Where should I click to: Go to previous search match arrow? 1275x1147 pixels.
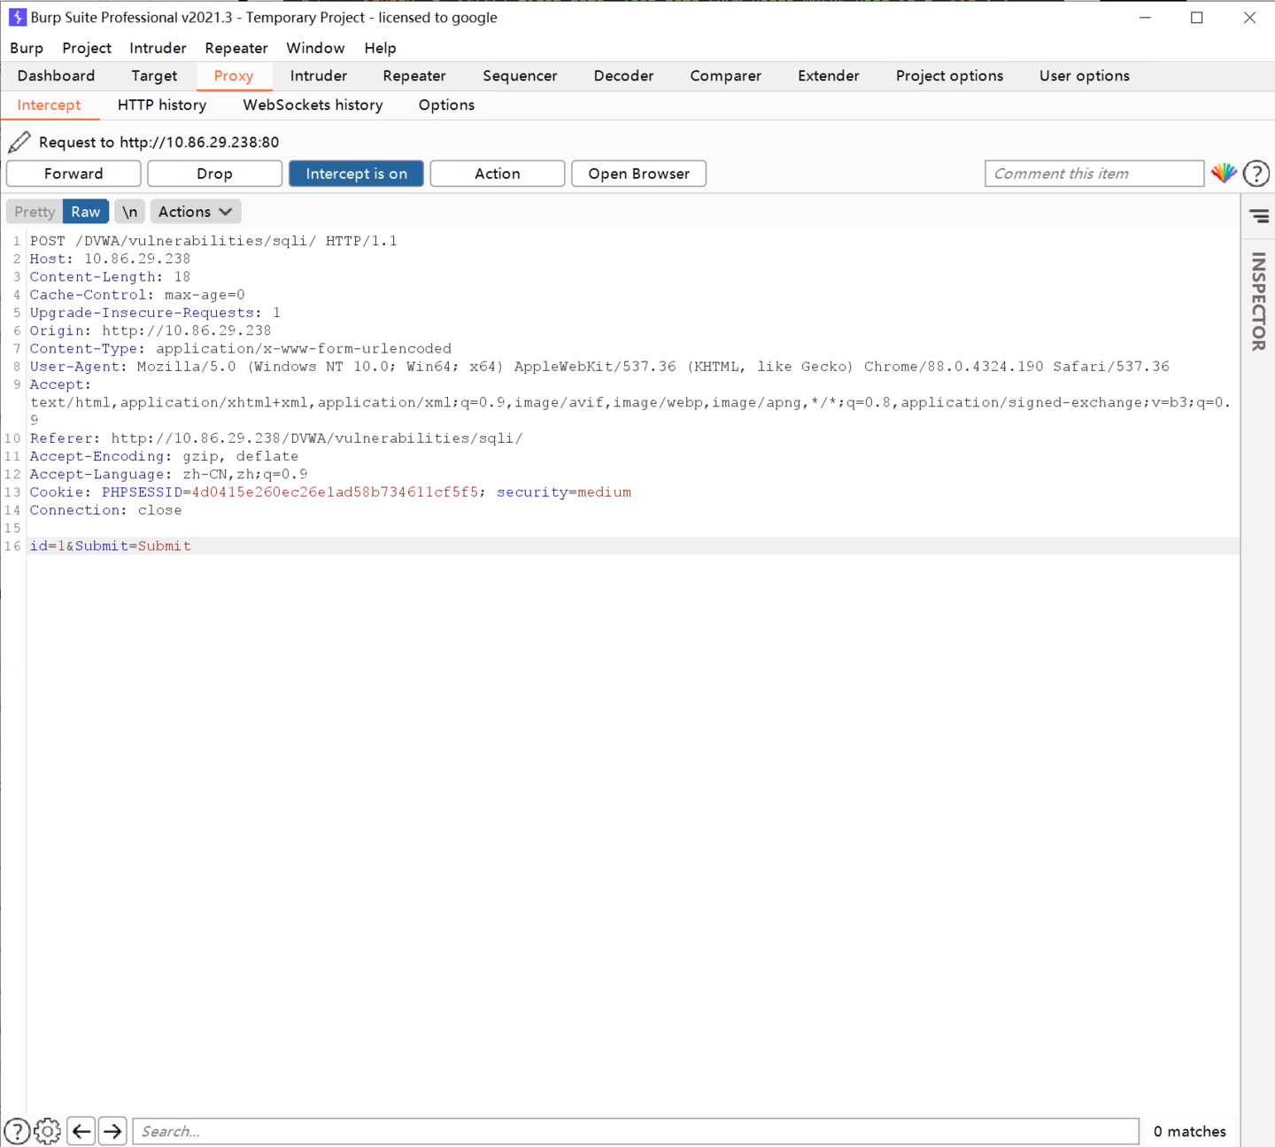tap(81, 1131)
